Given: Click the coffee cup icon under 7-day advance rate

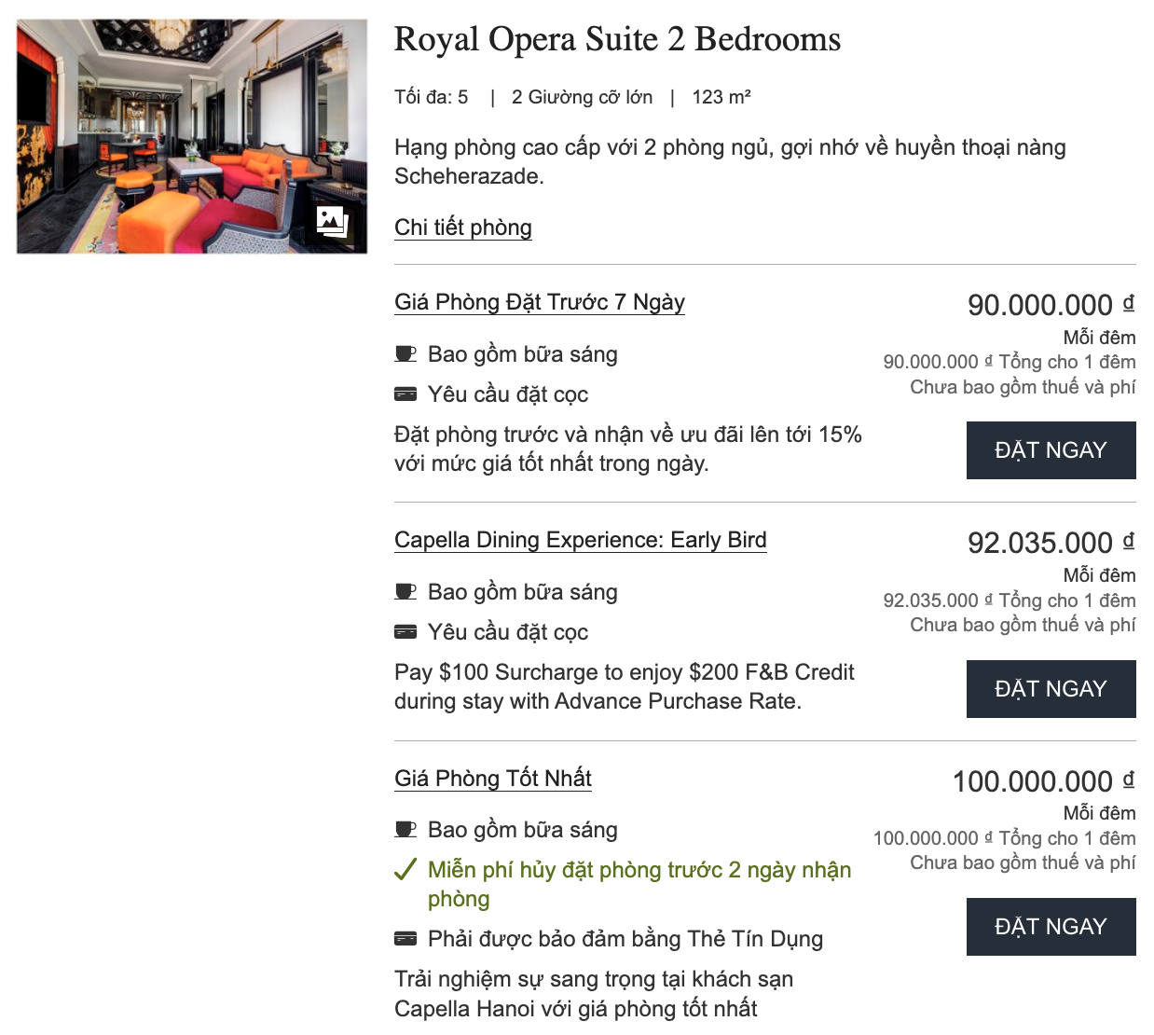Looking at the screenshot, I should point(405,354).
